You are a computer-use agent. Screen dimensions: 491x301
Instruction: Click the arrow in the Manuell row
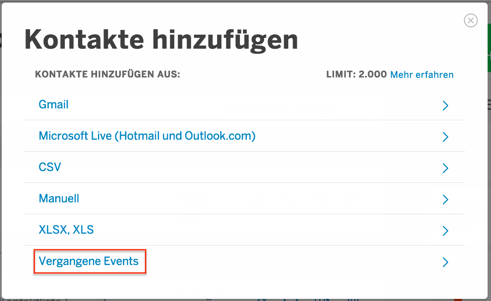point(445,199)
